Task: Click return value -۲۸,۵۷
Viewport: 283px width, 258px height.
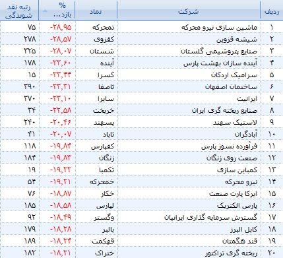Action: 61,39
